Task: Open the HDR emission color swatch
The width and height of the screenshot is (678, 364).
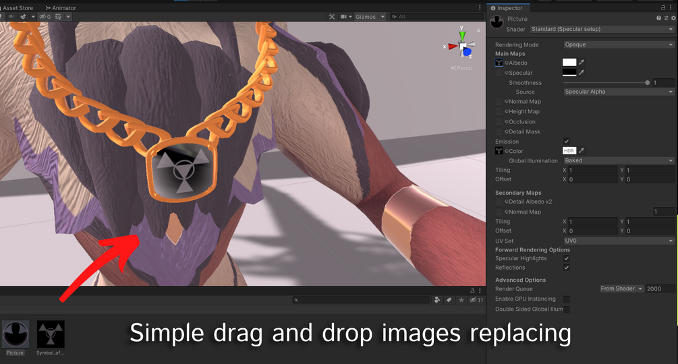Action: (569, 151)
